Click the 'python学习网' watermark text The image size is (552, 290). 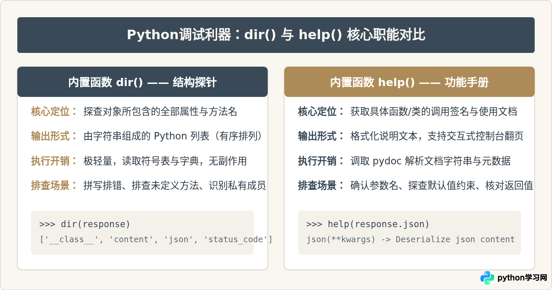(x=522, y=278)
